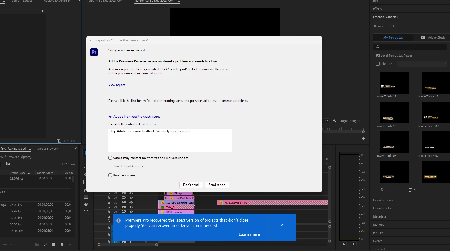Enable the Libraries checkbox
450x251 pixels.
[378, 64]
